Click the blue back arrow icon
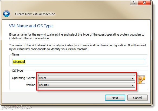158x111 pixels. [x=6, y=13]
